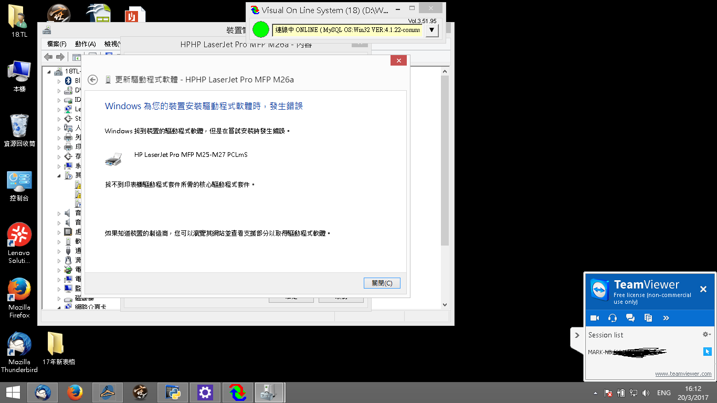The height and width of the screenshot is (403, 717).
Task: Open TeamViewer headset audio options
Action: click(612, 318)
